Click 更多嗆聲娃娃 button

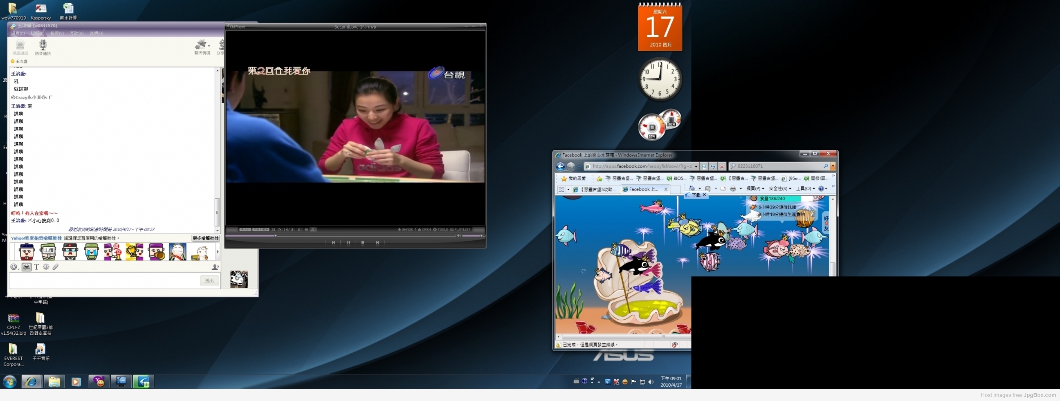206,238
